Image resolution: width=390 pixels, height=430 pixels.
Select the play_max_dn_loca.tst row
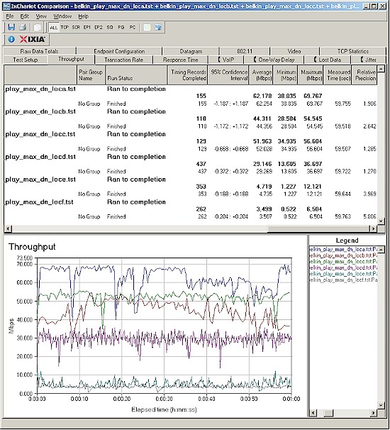(x=191, y=89)
